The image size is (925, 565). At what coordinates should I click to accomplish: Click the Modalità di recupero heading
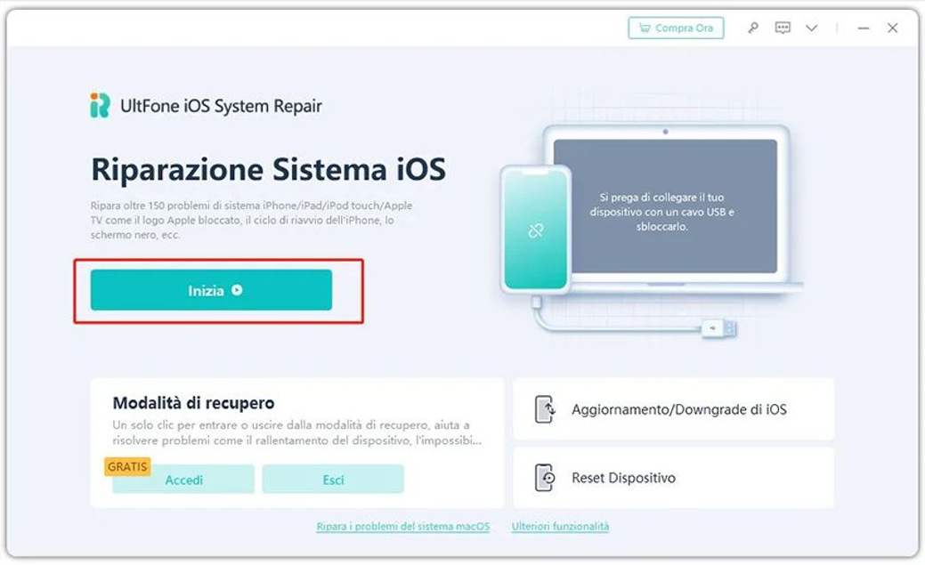[193, 403]
